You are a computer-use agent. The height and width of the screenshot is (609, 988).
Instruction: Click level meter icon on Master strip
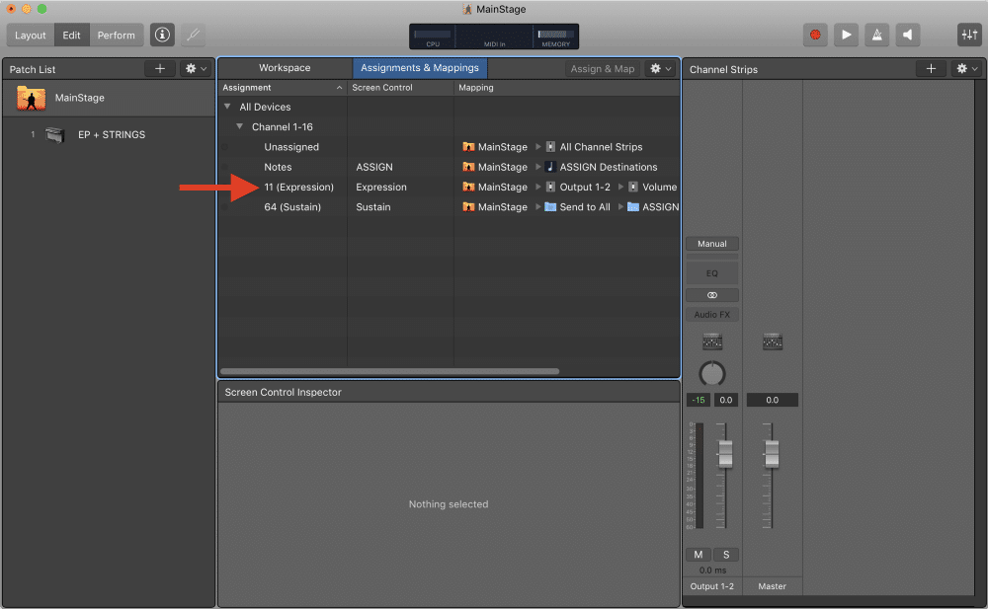773,342
